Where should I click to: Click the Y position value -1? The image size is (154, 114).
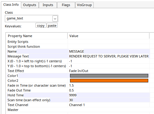[71, 66]
